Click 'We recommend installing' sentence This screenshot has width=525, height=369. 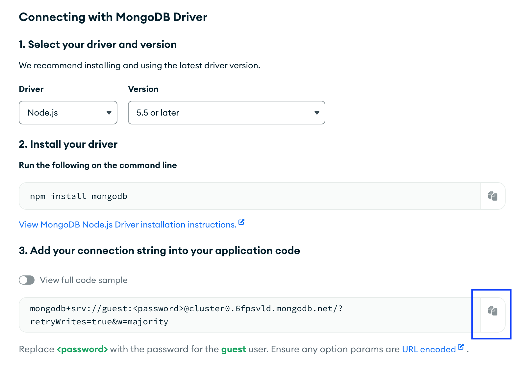click(139, 65)
